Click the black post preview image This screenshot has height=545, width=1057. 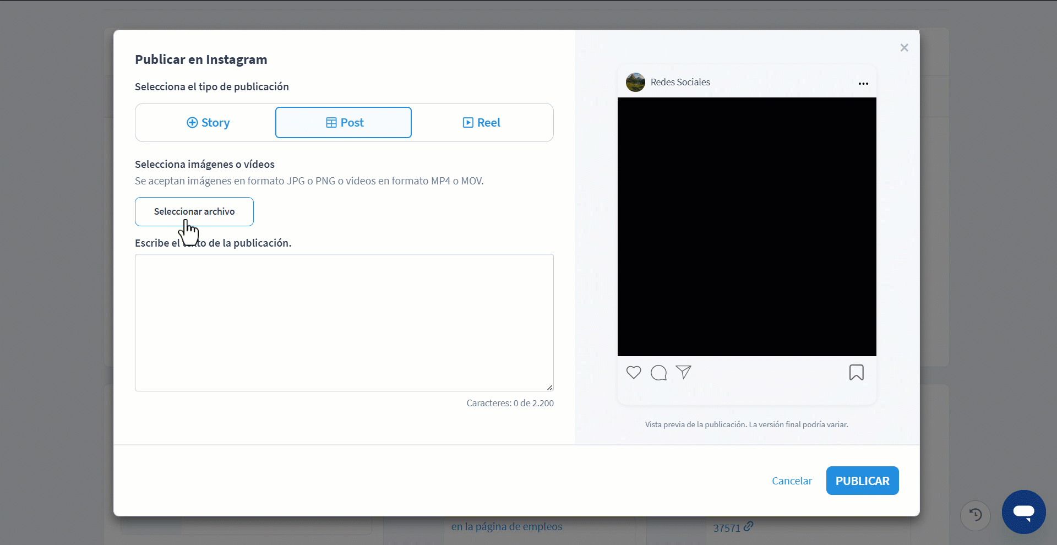click(x=747, y=227)
